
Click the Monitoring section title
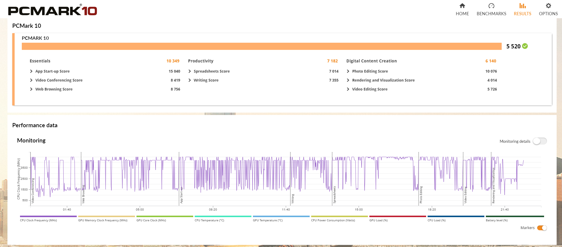pyautogui.click(x=31, y=140)
